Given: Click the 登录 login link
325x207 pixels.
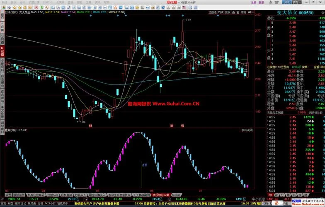Looking at the screenshot, I should [x=261, y=2].
